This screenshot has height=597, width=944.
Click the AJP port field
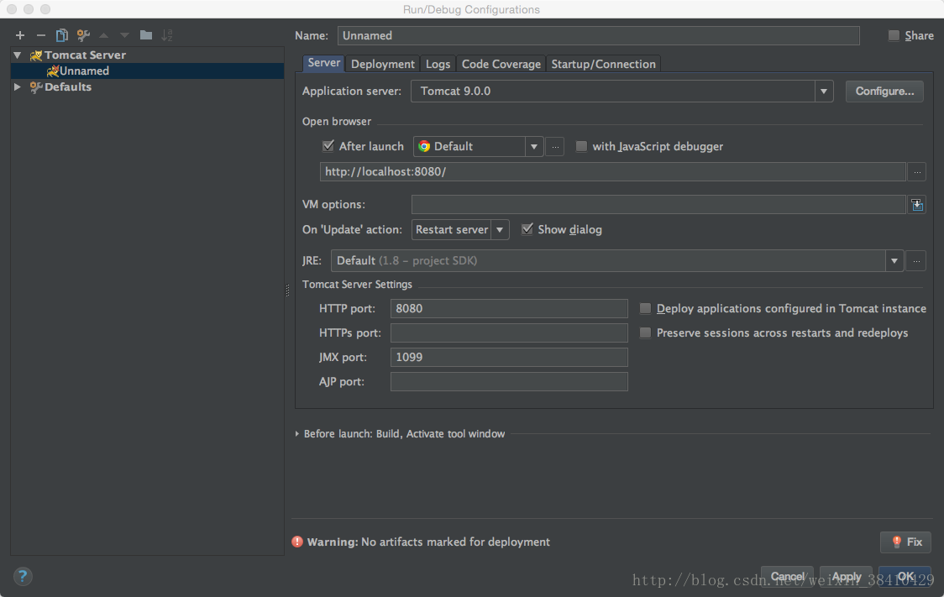click(x=509, y=381)
